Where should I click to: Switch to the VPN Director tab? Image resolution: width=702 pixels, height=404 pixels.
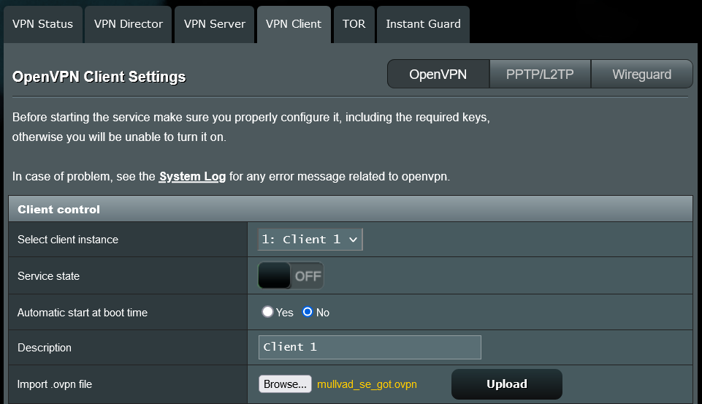coord(129,24)
